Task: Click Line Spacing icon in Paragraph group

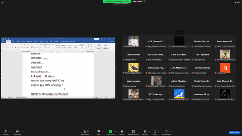Action: (41, 47)
